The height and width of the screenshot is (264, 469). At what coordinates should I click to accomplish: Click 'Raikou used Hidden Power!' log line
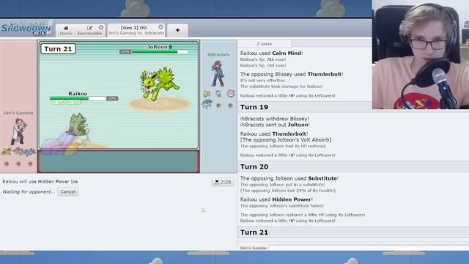tap(276, 199)
